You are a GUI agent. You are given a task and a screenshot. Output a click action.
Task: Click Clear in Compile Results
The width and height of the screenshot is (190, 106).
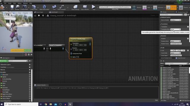156,100
